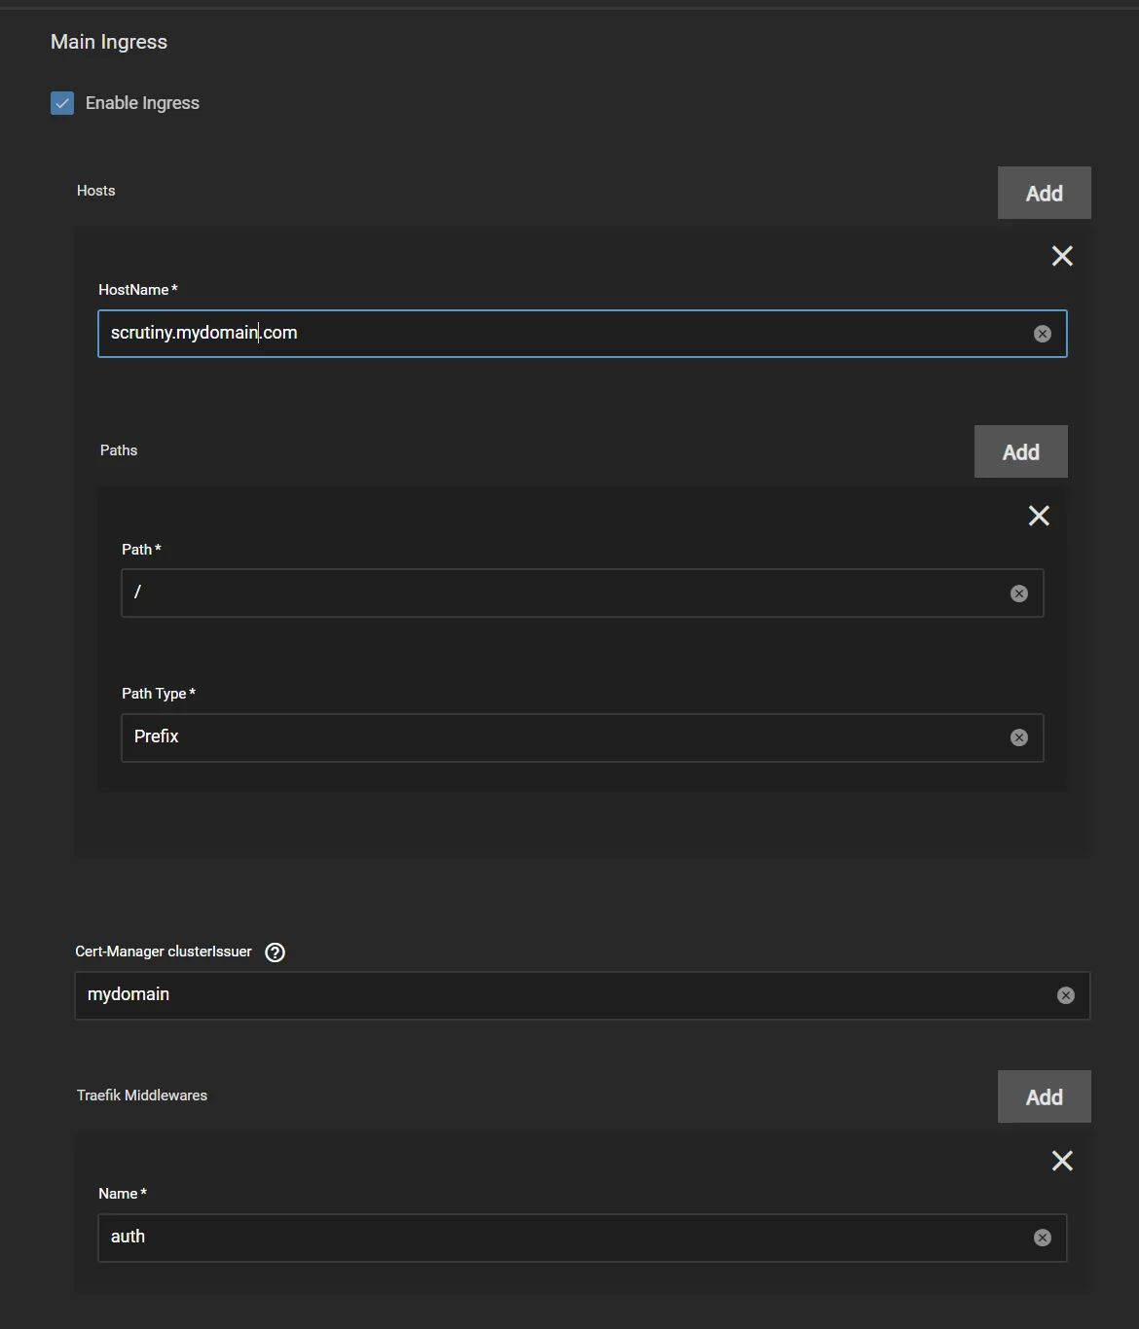The width and height of the screenshot is (1139, 1329).
Task: Clear the middleware Name field
Action: point(1042,1237)
